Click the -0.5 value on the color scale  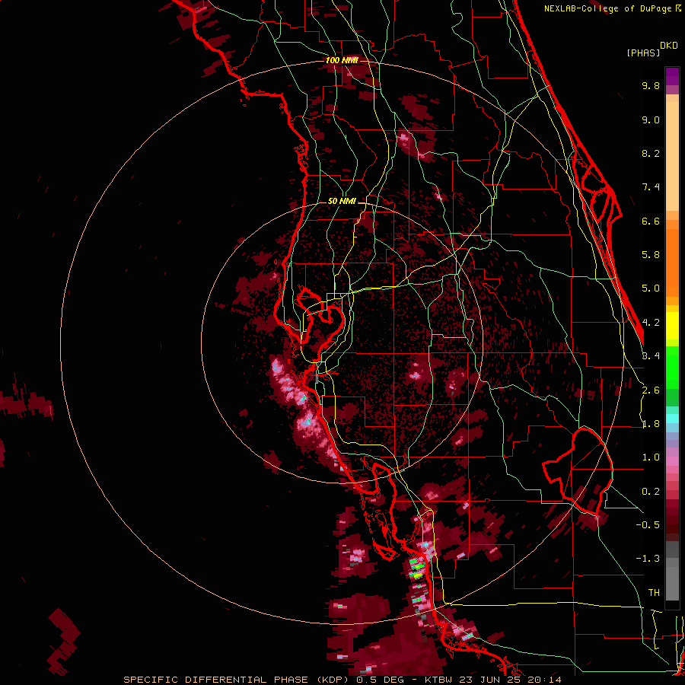(648, 525)
